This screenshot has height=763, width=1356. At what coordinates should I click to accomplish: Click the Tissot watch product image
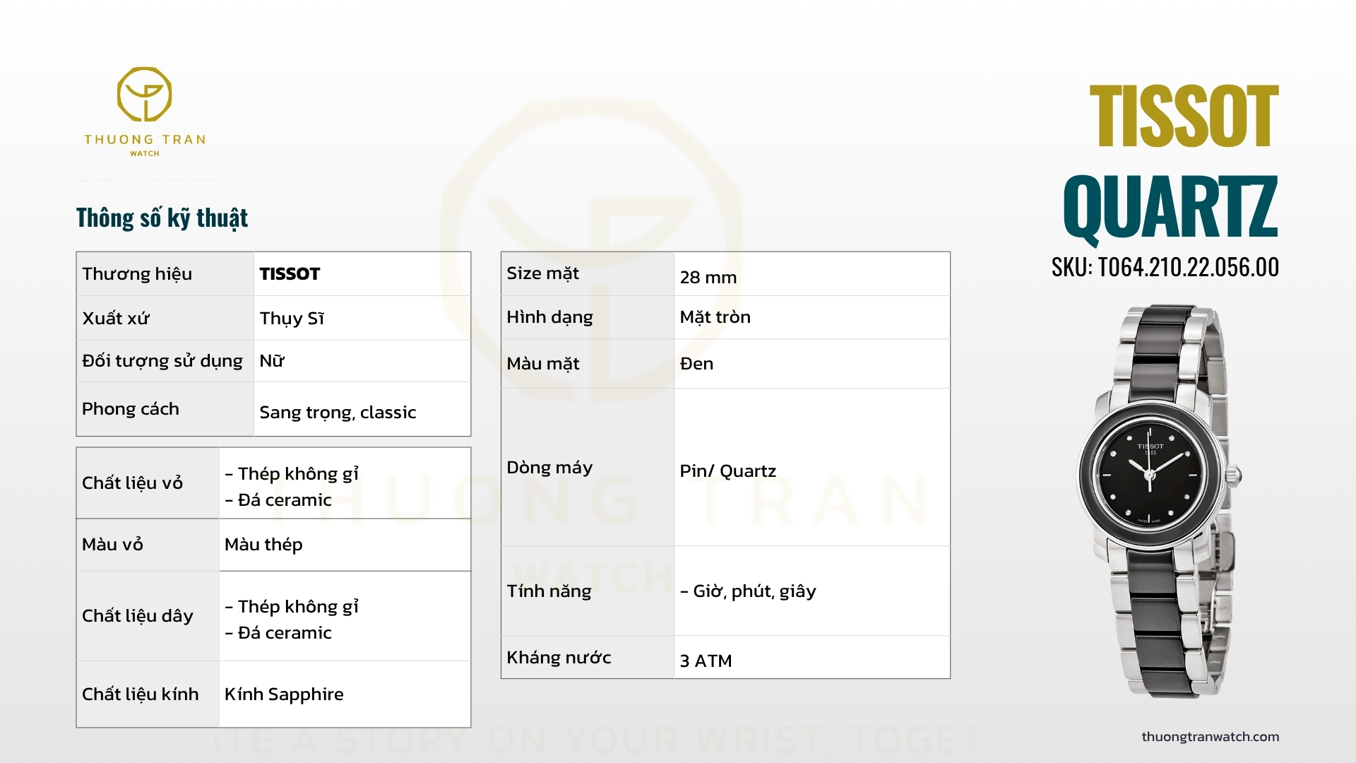[1158, 502]
